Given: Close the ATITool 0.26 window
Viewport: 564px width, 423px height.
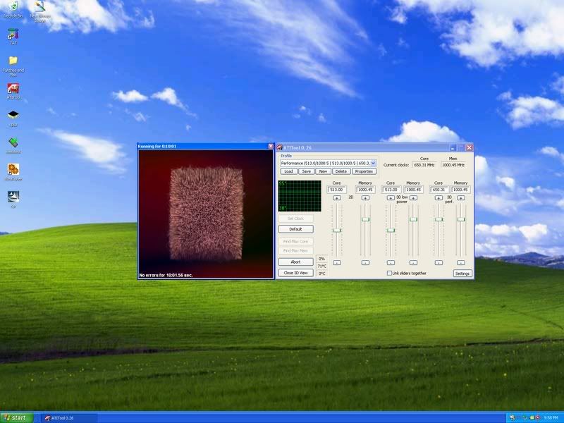Looking at the screenshot, I should coord(469,147).
